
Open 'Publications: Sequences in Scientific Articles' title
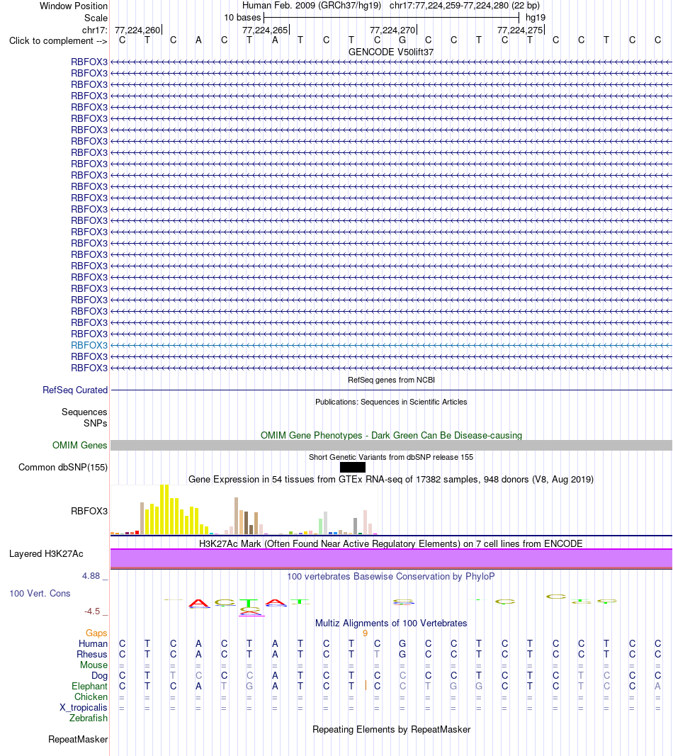(x=391, y=402)
